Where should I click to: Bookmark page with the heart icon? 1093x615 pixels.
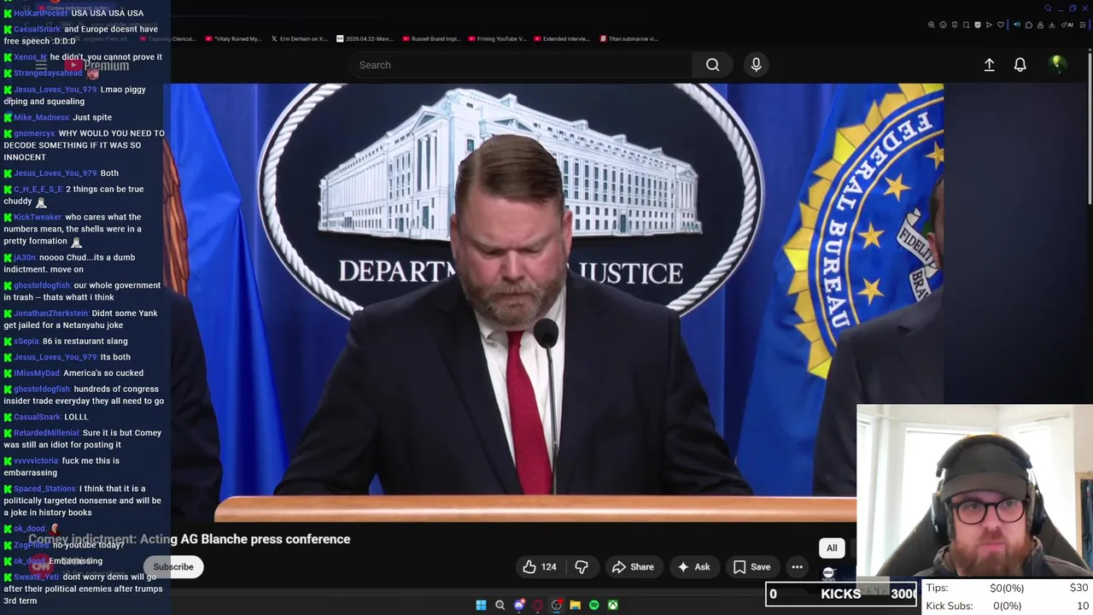(1001, 25)
